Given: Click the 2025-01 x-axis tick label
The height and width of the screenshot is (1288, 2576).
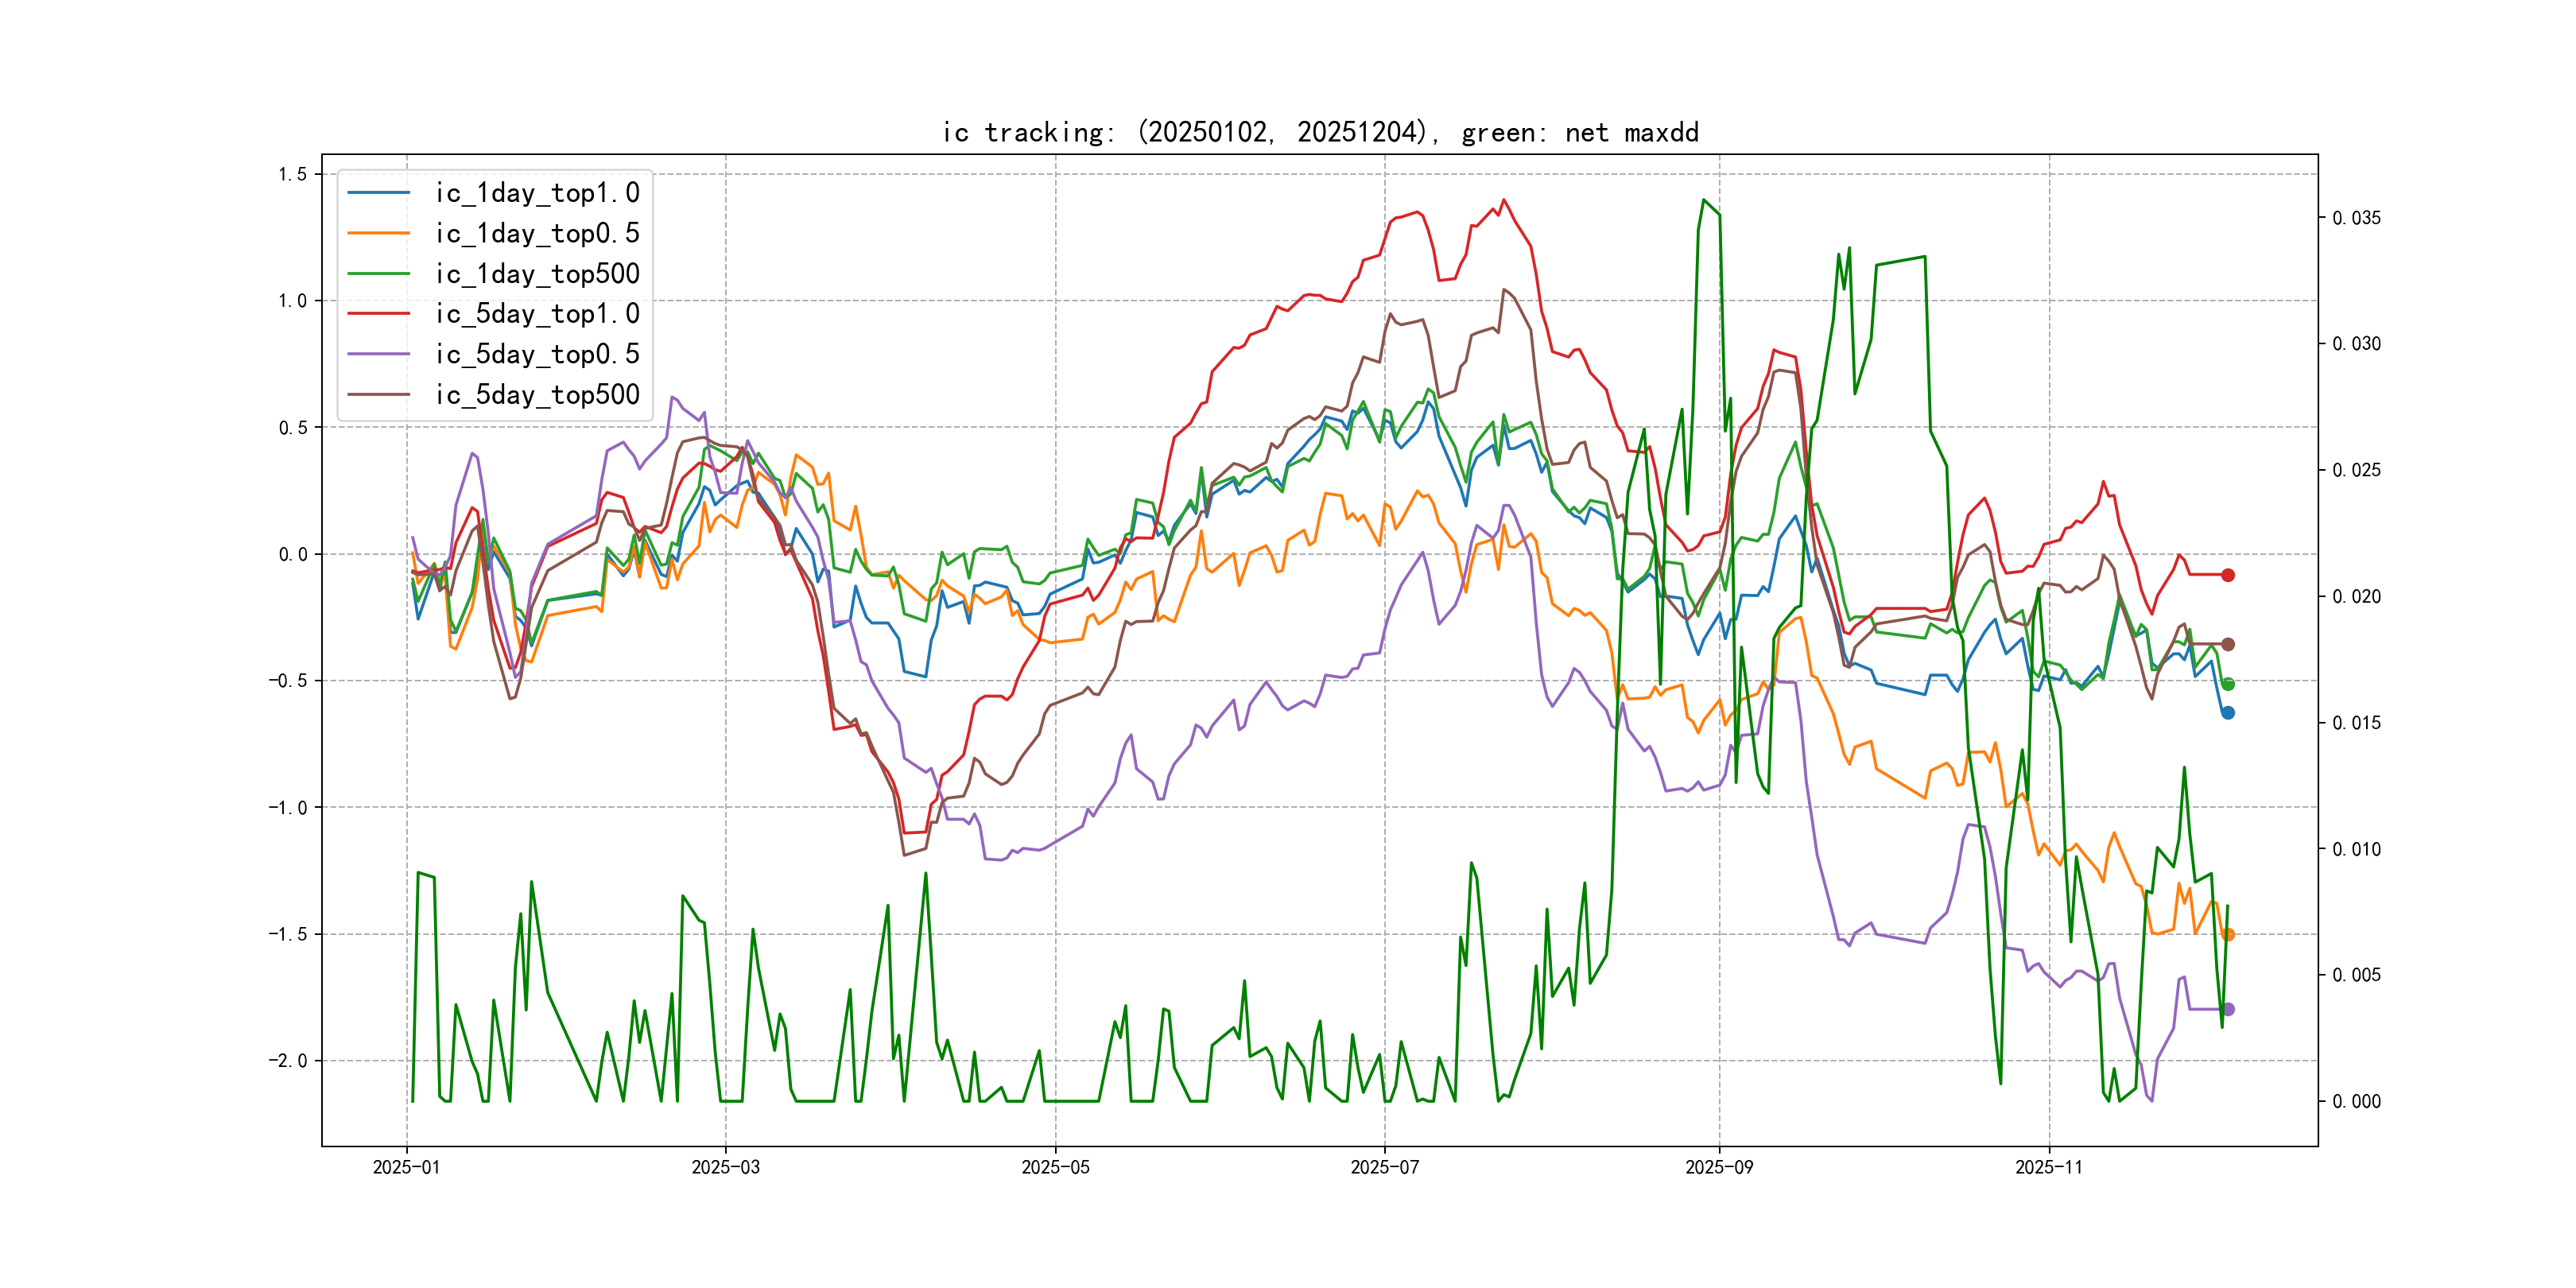Looking at the screenshot, I should pyautogui.click(x=406, y=1167).
